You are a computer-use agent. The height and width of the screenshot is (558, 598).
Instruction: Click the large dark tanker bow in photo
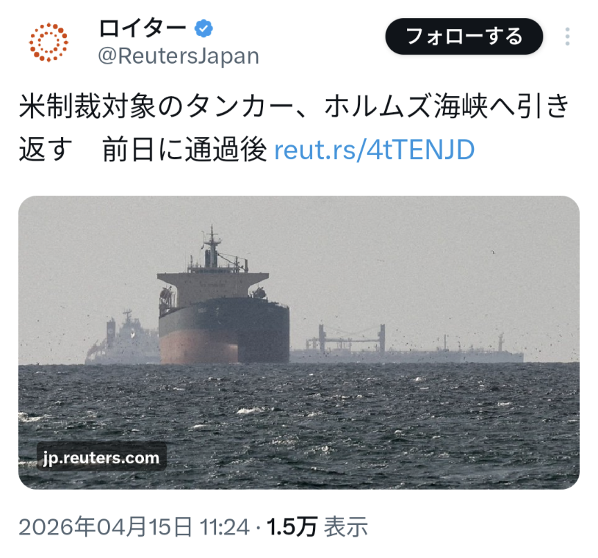coord(224,329)
